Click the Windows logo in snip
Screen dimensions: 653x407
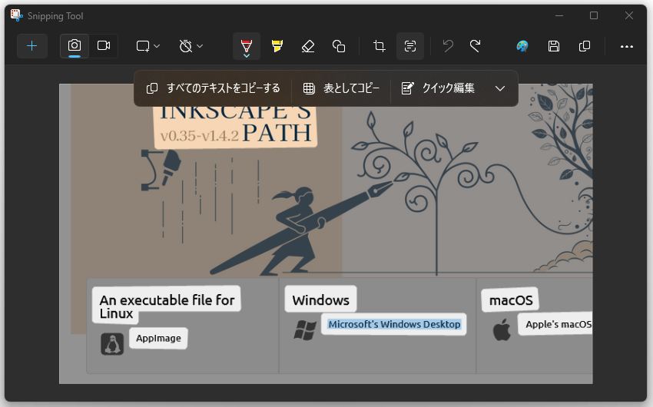point(305,330)
